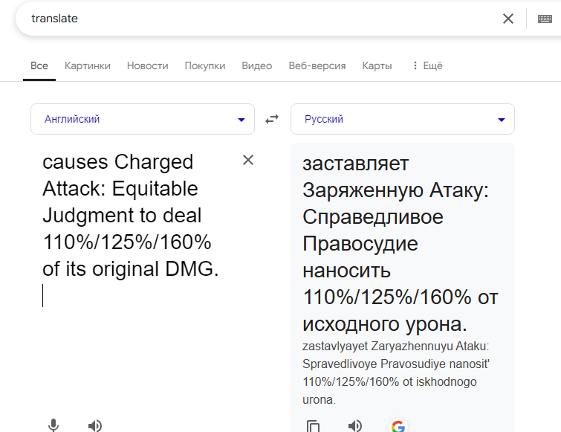Image resolution: width=561 pixels, height=432 pixels.
Task: Open the Английский source language dropdown
Action: pos(143,119)
